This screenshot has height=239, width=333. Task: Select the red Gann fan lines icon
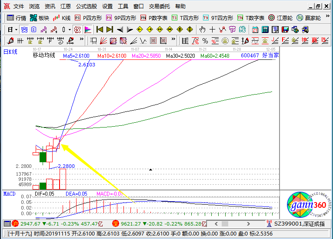[x=103, y=41]
